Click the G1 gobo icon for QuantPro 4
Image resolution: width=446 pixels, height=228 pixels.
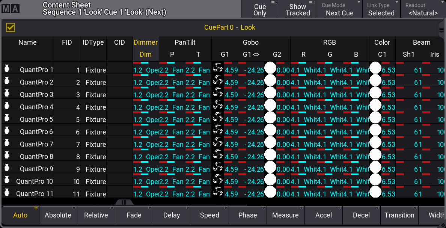(218, 105)
